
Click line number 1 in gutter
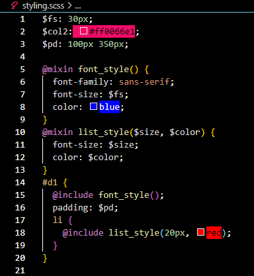(22, 19)
